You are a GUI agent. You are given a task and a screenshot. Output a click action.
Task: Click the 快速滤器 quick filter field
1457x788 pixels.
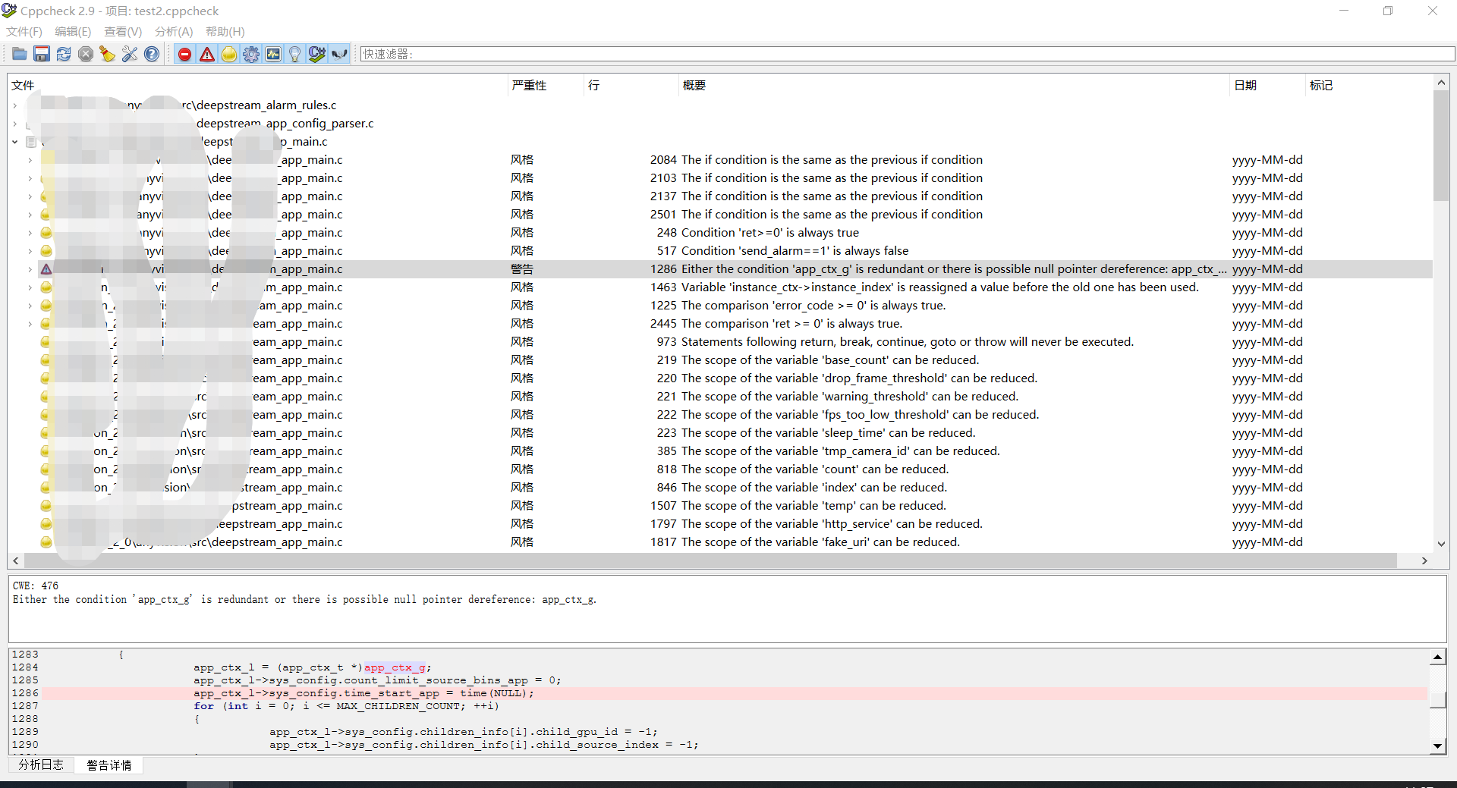907,54
